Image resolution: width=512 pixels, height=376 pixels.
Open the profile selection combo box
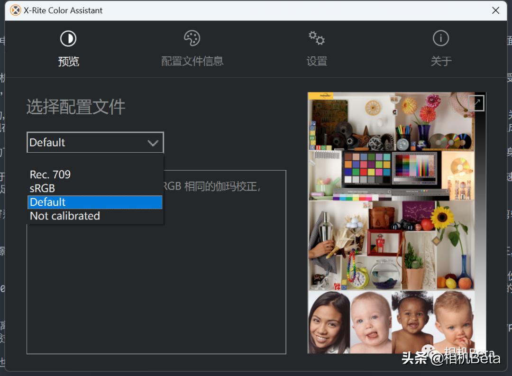95,142
